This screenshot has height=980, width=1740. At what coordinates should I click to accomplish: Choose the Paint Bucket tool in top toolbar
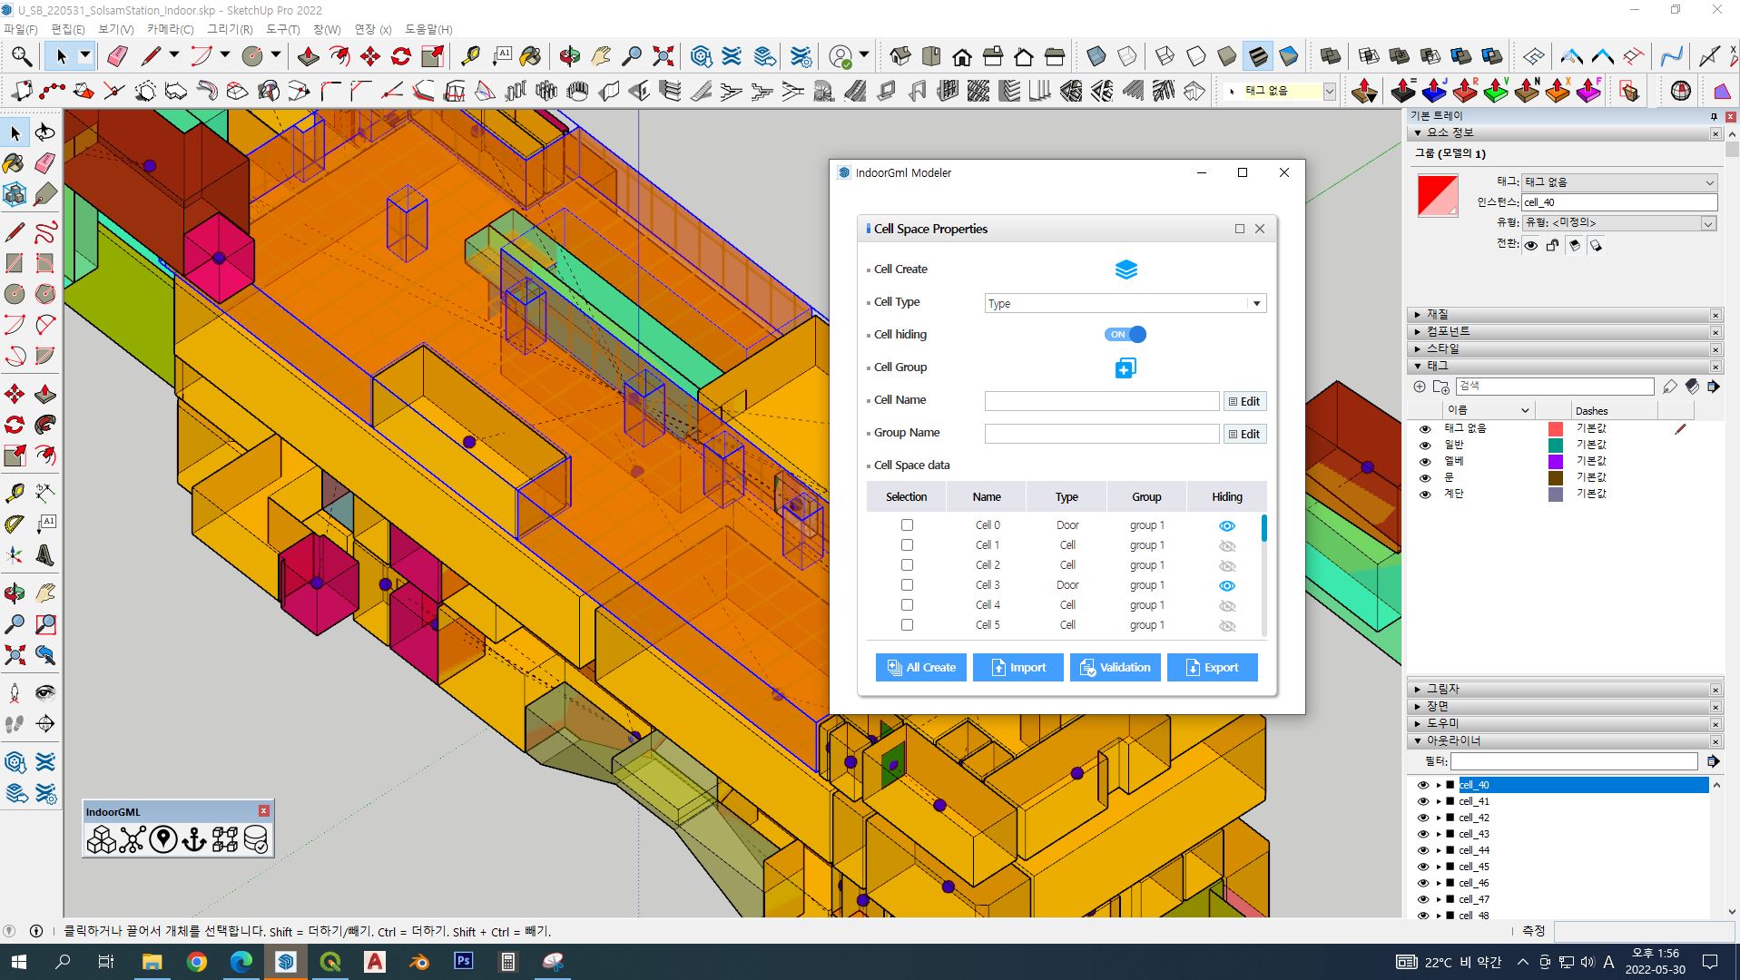pyautogui.click(x=531, y=57)
